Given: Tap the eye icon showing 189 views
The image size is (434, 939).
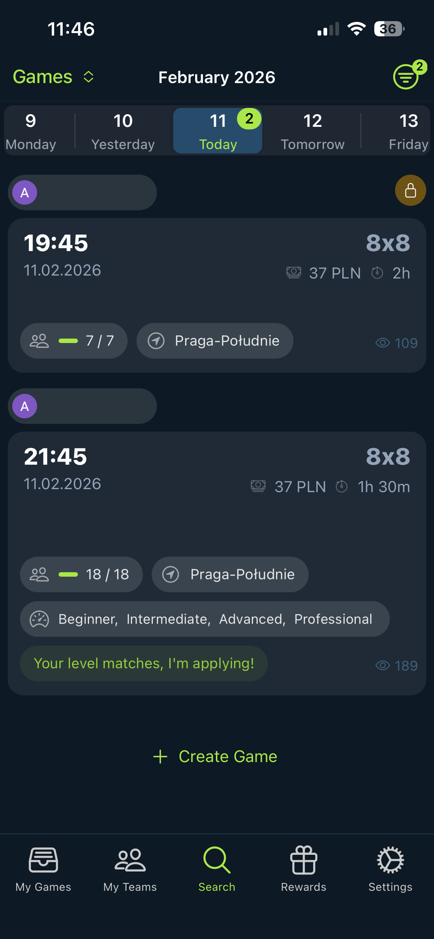Looking at the screenshot, I should tap(383, 665).
